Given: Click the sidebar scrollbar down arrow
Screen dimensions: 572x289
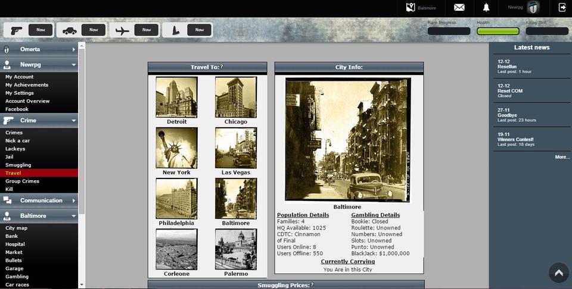Looking at the screenshot, I should [82, 285].
